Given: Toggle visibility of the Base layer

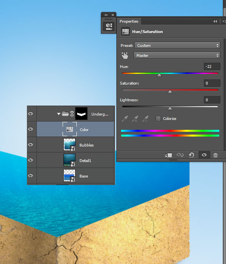Looking at the screenshot, I should click(30, 175).
